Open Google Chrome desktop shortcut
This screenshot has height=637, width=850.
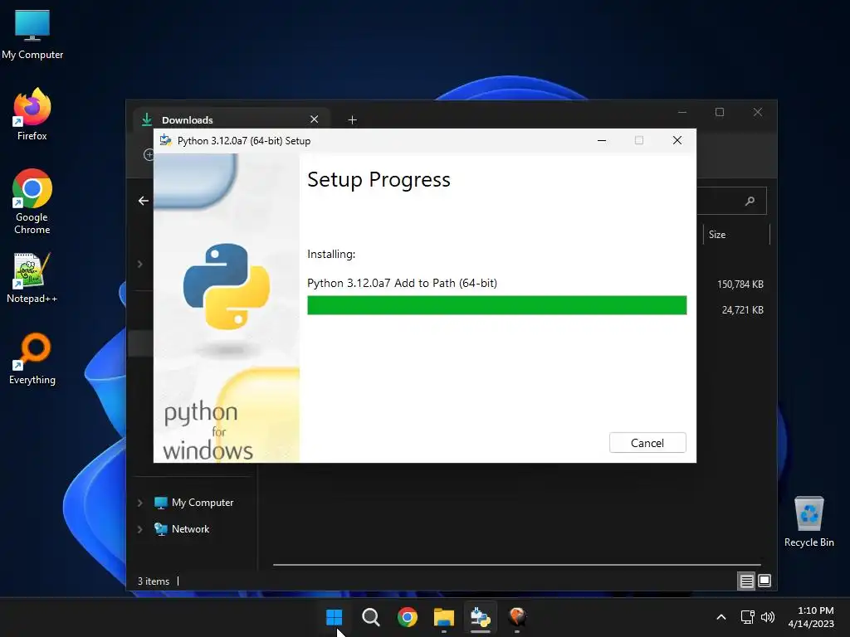point(32,202)
